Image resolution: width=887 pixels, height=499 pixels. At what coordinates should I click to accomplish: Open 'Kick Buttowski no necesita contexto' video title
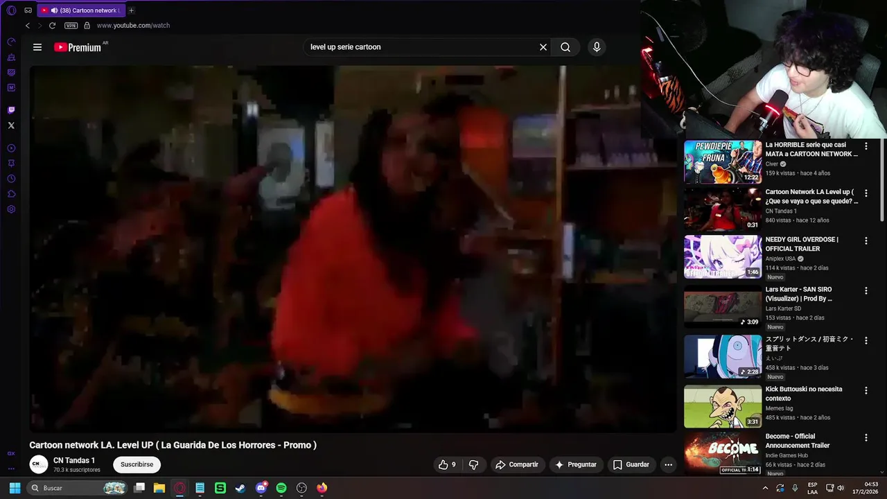tap(804, 394)
